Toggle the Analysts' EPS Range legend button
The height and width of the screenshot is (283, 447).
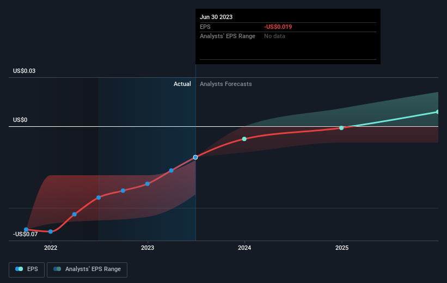[x=87, y=269]
